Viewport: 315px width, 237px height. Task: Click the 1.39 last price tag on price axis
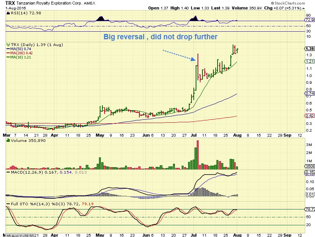(310, 49)
